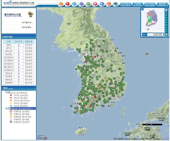Uncheck the 저수지_홍수경보(점) layer checkbox
Viewport: 170px width, 141px height.
(9, 92)
